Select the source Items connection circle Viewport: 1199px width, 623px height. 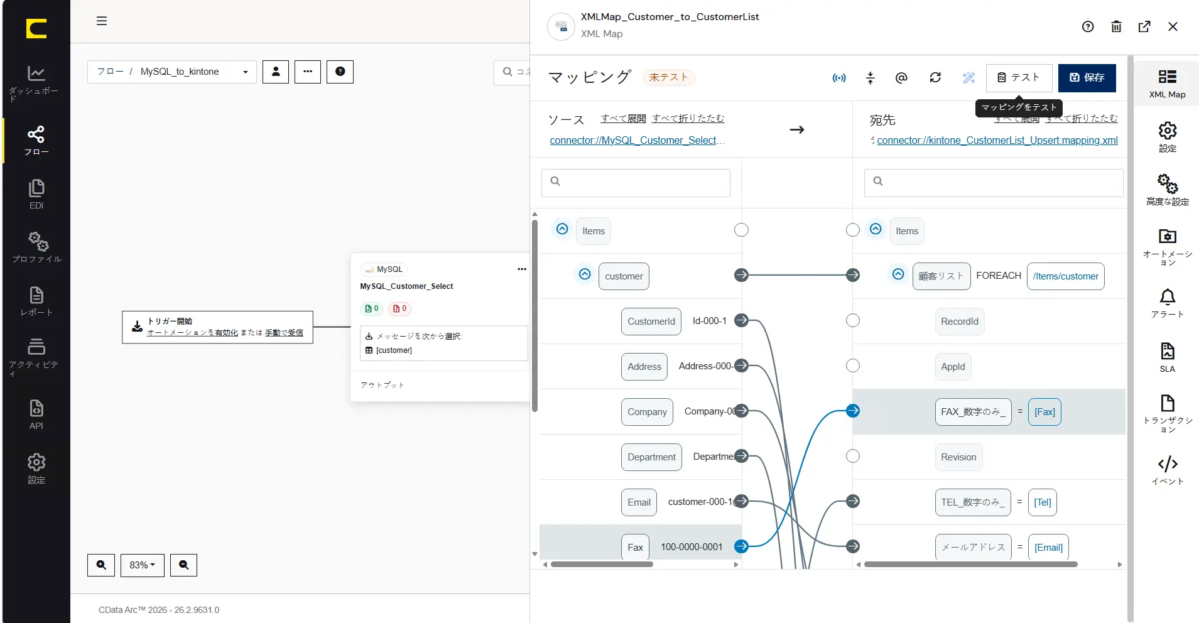click(742, 230)
